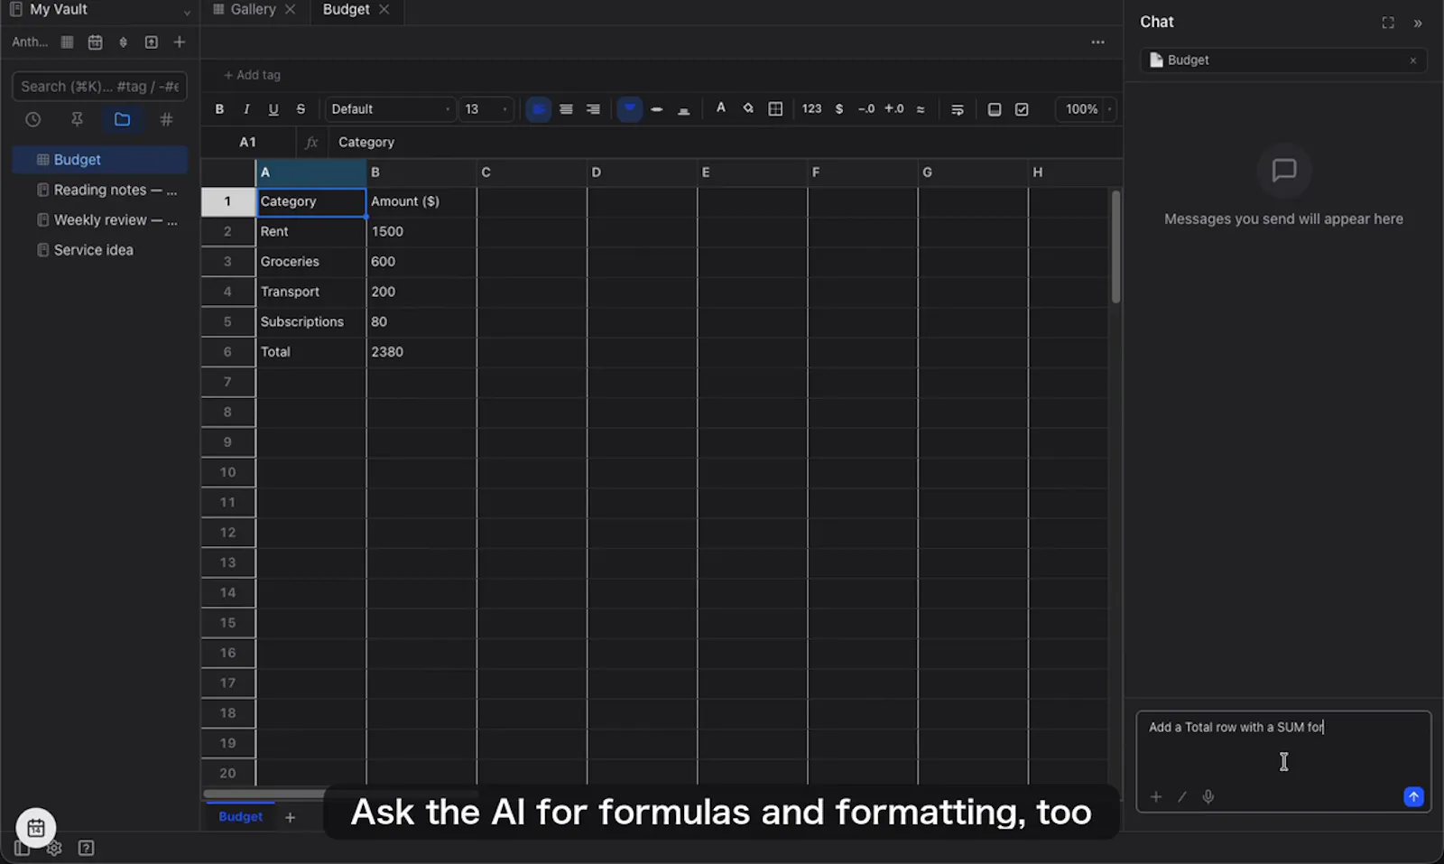
Task: Create a new note with plus icon
Action: 180,42
